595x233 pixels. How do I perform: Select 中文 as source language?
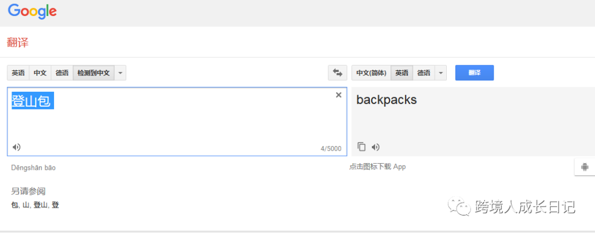click(40, 73)
